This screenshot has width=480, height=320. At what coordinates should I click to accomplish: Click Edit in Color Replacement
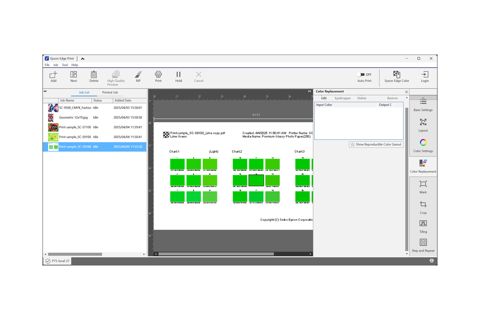pos(324,98)
